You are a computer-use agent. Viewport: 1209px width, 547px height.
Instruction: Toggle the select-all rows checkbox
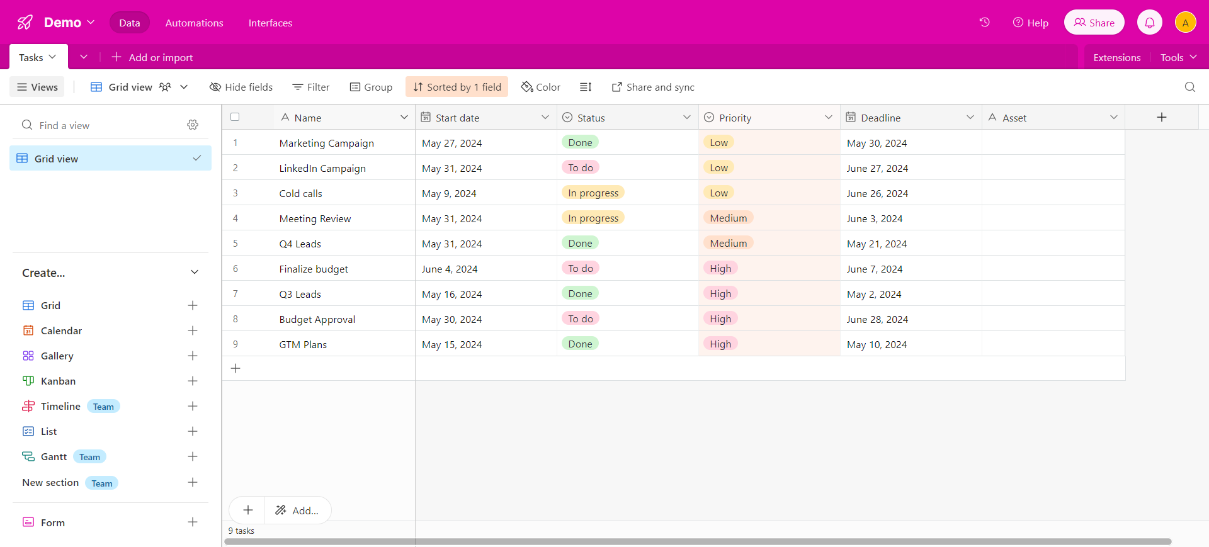click(x=235, y=117)
